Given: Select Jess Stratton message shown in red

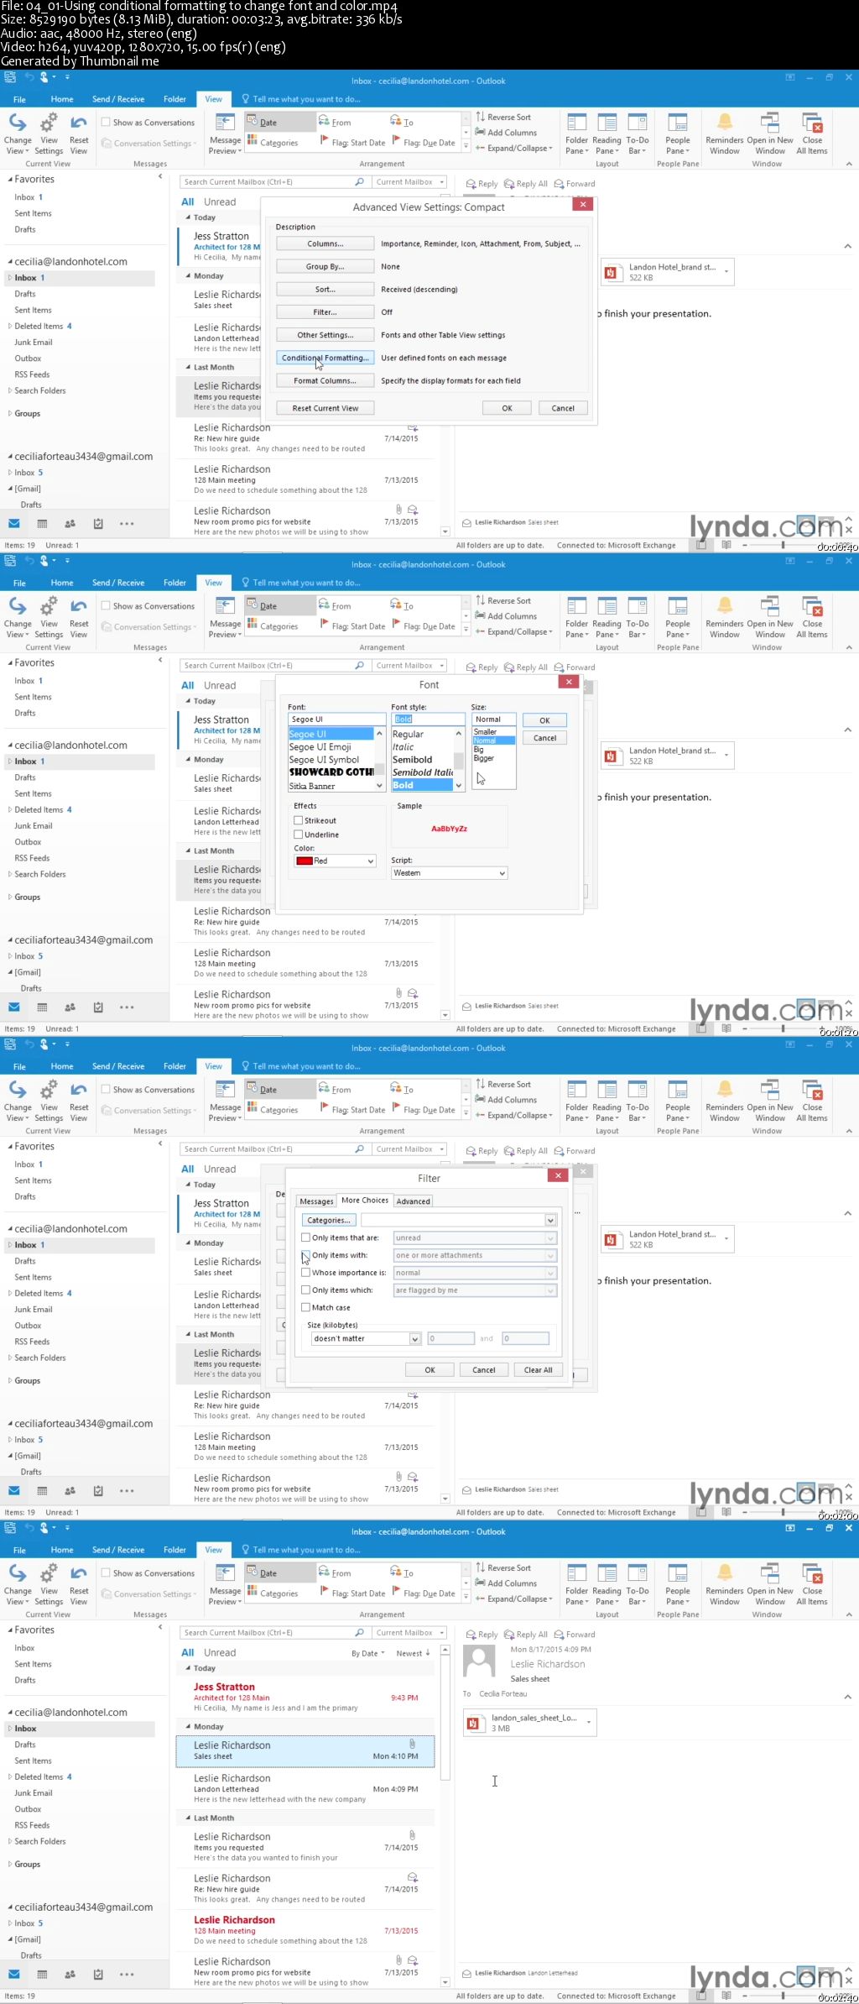Looking at the screenshot, I should [305, 1697].
